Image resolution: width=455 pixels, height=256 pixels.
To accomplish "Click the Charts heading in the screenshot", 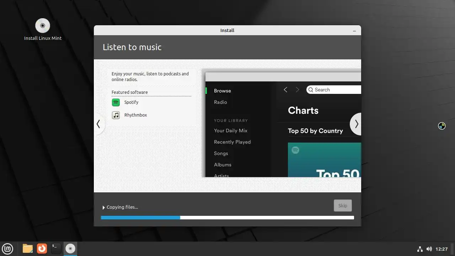I will [x=303, y=111].
